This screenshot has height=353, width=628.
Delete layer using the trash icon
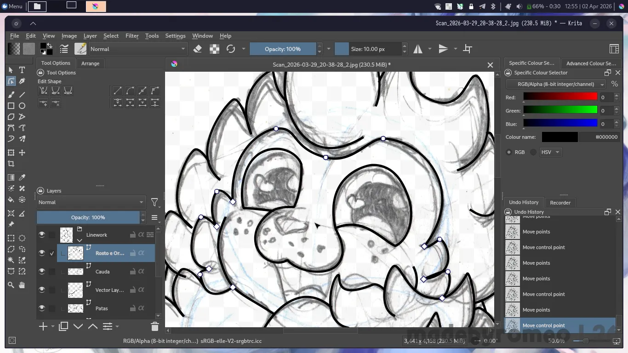155,327
